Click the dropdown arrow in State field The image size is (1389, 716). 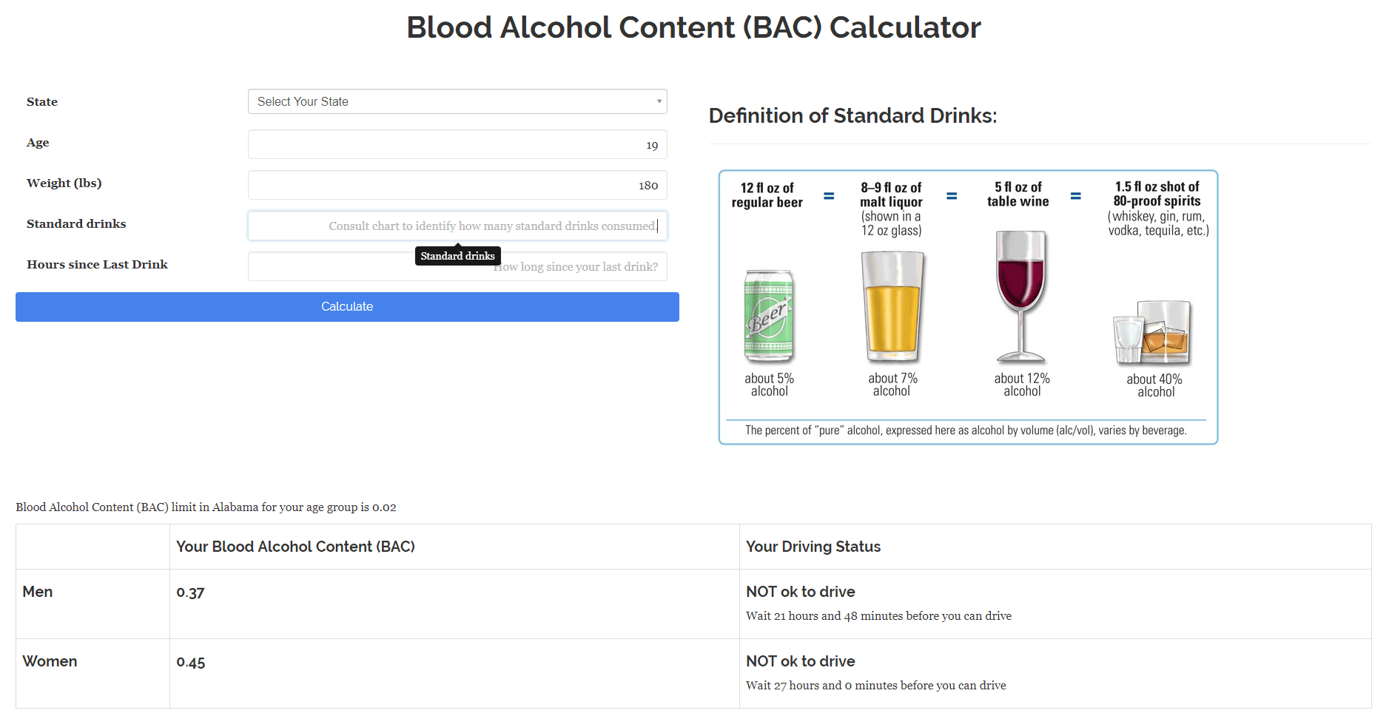tap(659, 101)
